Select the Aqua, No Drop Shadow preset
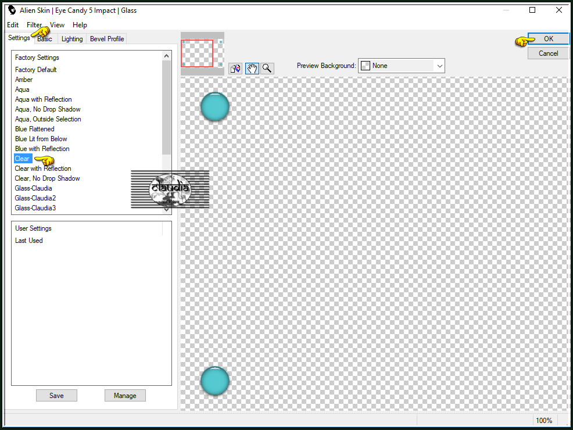 [x=48, y=109]
